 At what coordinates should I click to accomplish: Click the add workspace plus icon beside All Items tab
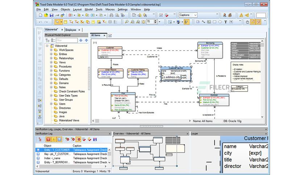[110, 35]
